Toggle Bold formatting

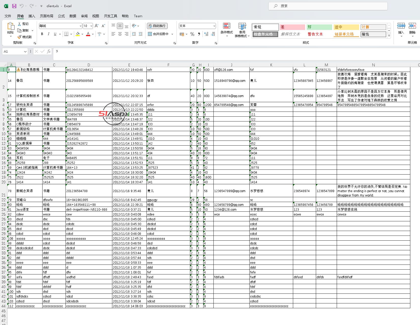pyautogui.click(x=42, y=34)
